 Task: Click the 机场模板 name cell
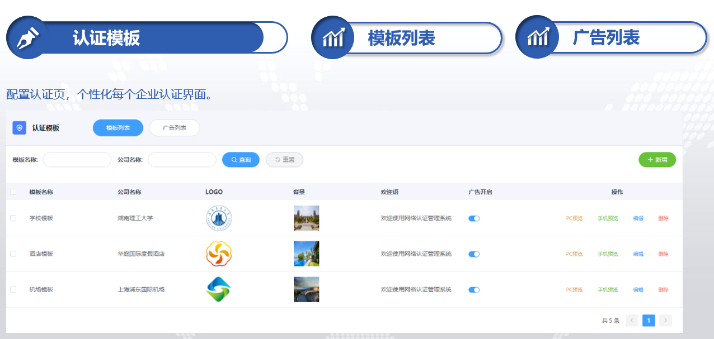[41, 290]
